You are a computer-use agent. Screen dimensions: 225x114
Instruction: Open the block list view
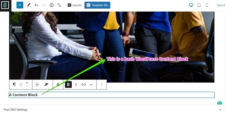pos(59,5)
